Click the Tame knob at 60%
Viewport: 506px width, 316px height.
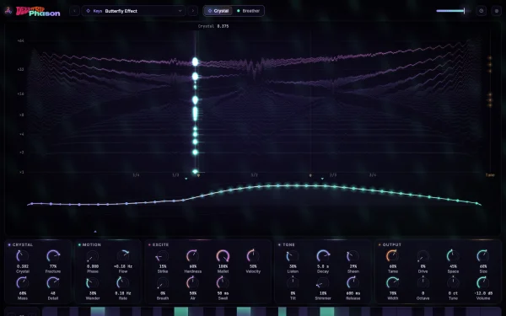tap(393, 256)
